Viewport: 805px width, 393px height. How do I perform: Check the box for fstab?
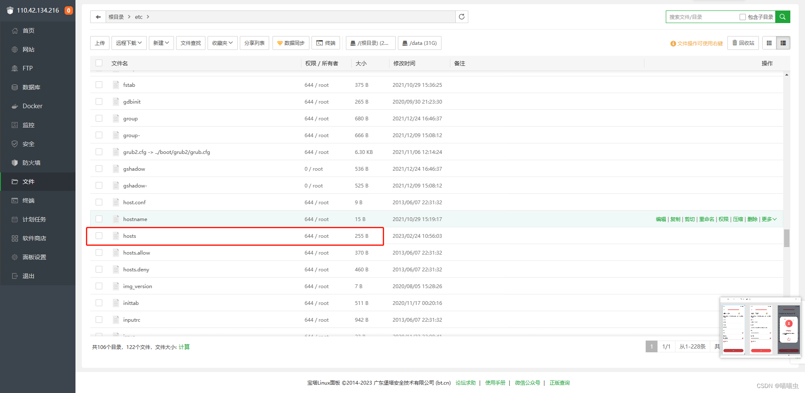click(x=99, y=85)
